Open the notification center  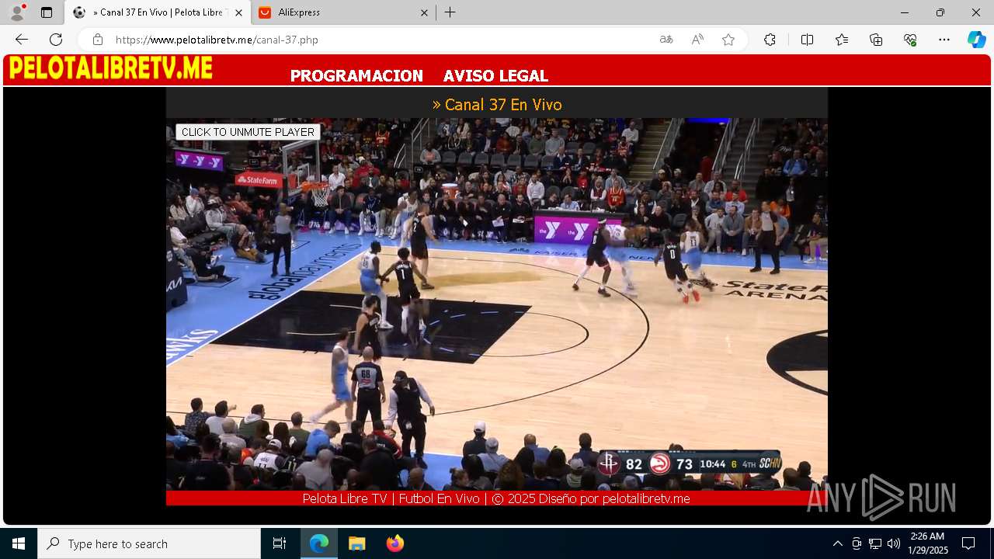[x=968, y=543]
